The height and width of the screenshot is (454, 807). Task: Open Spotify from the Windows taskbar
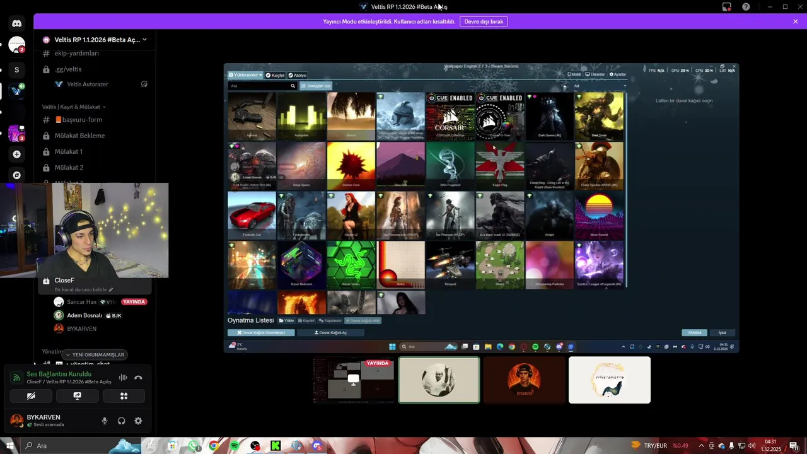coord(235,446)
